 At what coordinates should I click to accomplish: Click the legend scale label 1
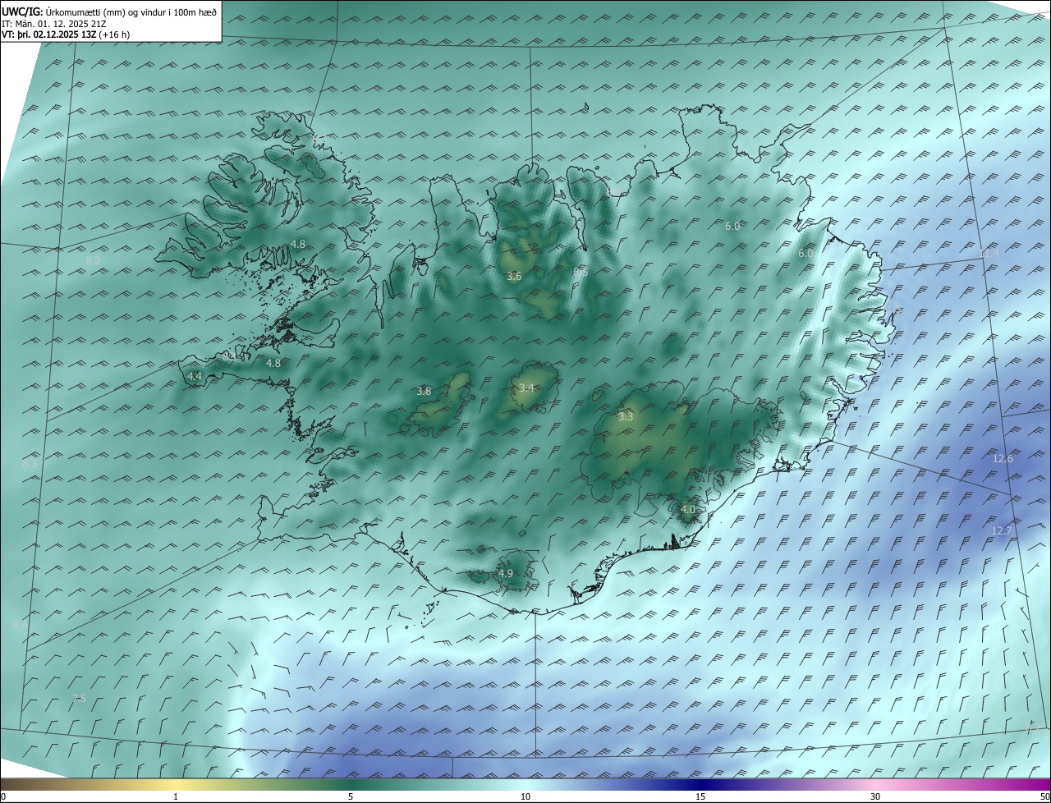pos(176,796)
